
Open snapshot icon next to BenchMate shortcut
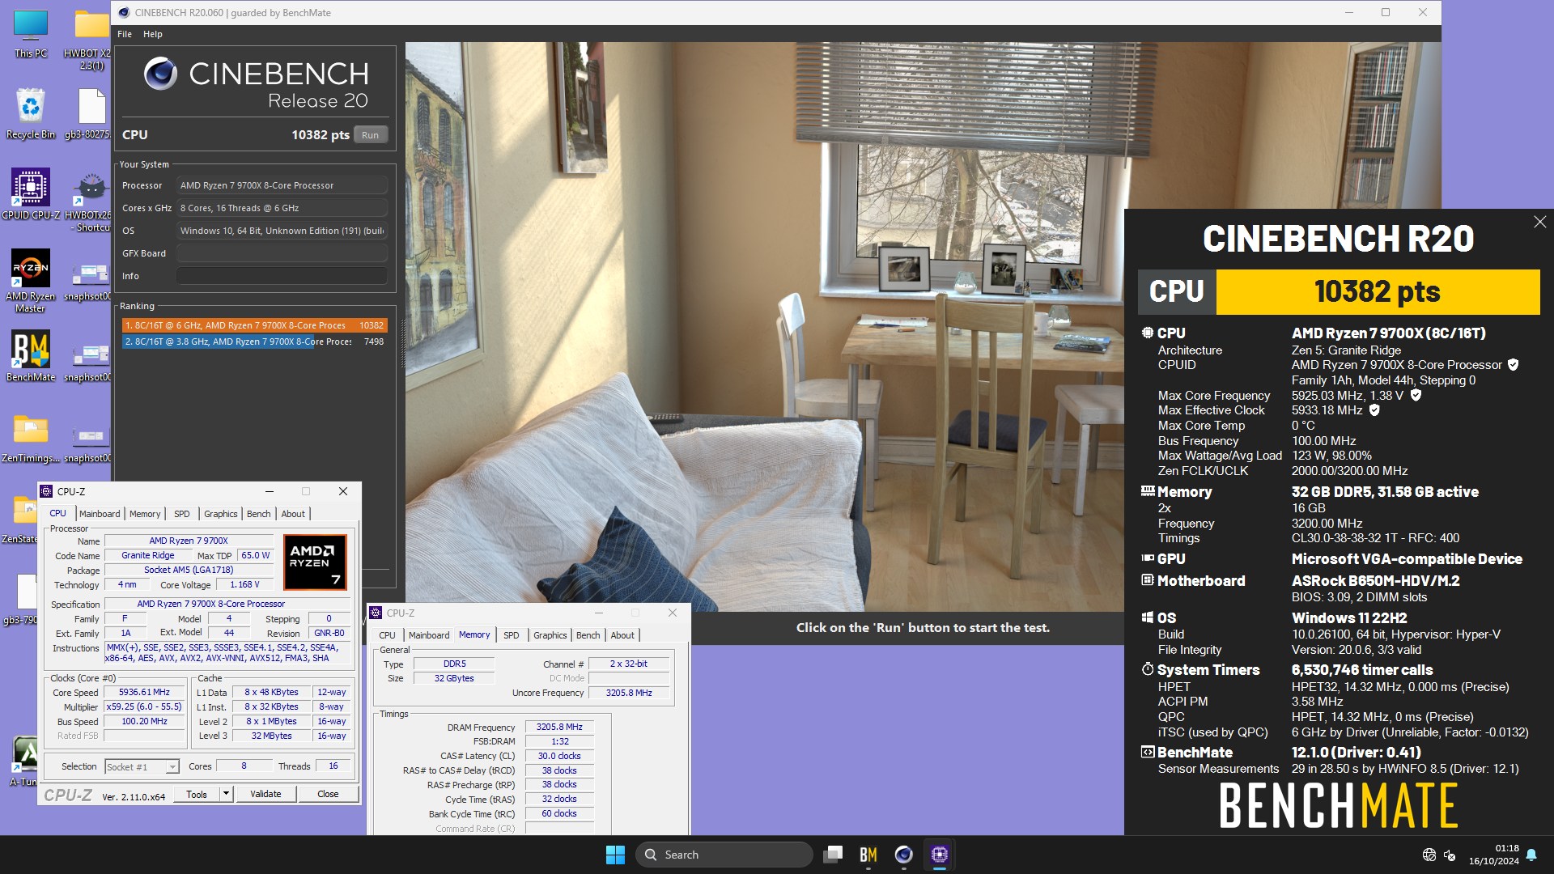(x=89, y=361)
